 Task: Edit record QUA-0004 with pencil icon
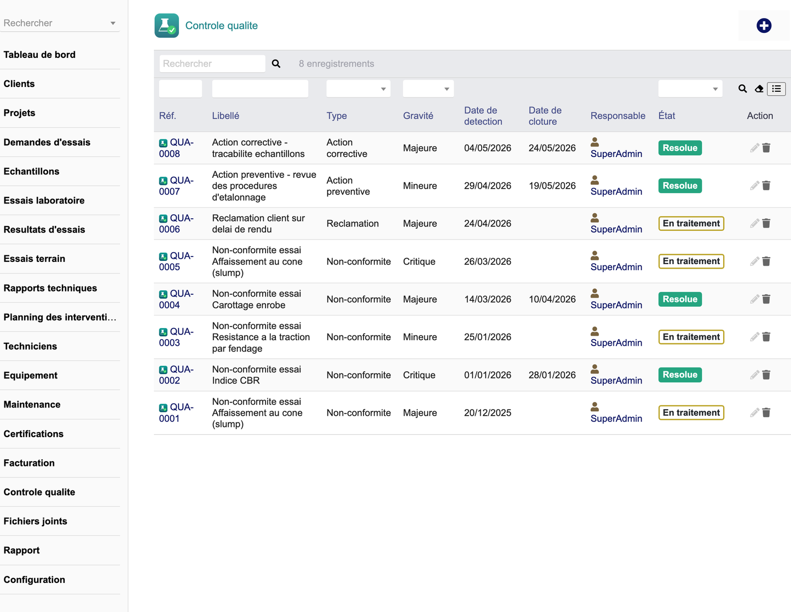point(754,299)
